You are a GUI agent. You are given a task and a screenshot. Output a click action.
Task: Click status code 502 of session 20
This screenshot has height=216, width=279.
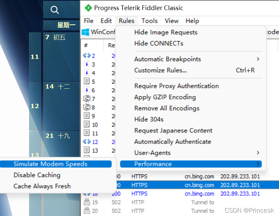tap(116, 211)
